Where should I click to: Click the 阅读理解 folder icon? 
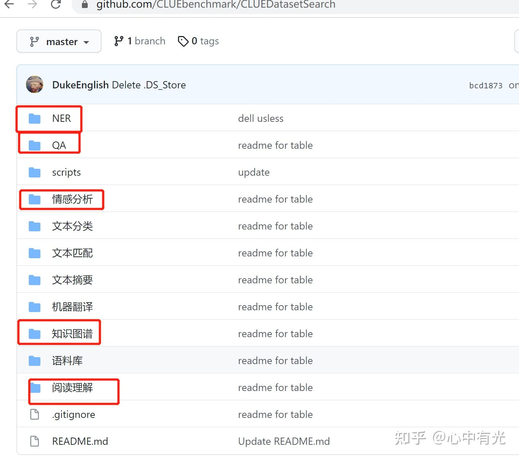pyautogui.click(x=35, y=388)
